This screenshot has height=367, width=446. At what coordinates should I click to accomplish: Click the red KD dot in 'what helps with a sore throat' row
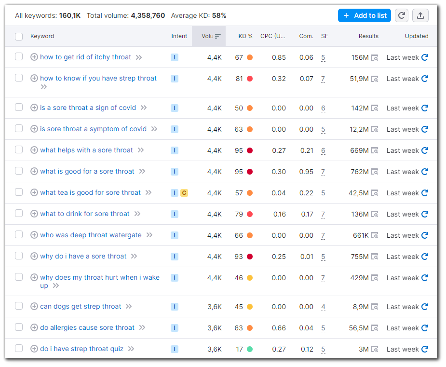250,150
